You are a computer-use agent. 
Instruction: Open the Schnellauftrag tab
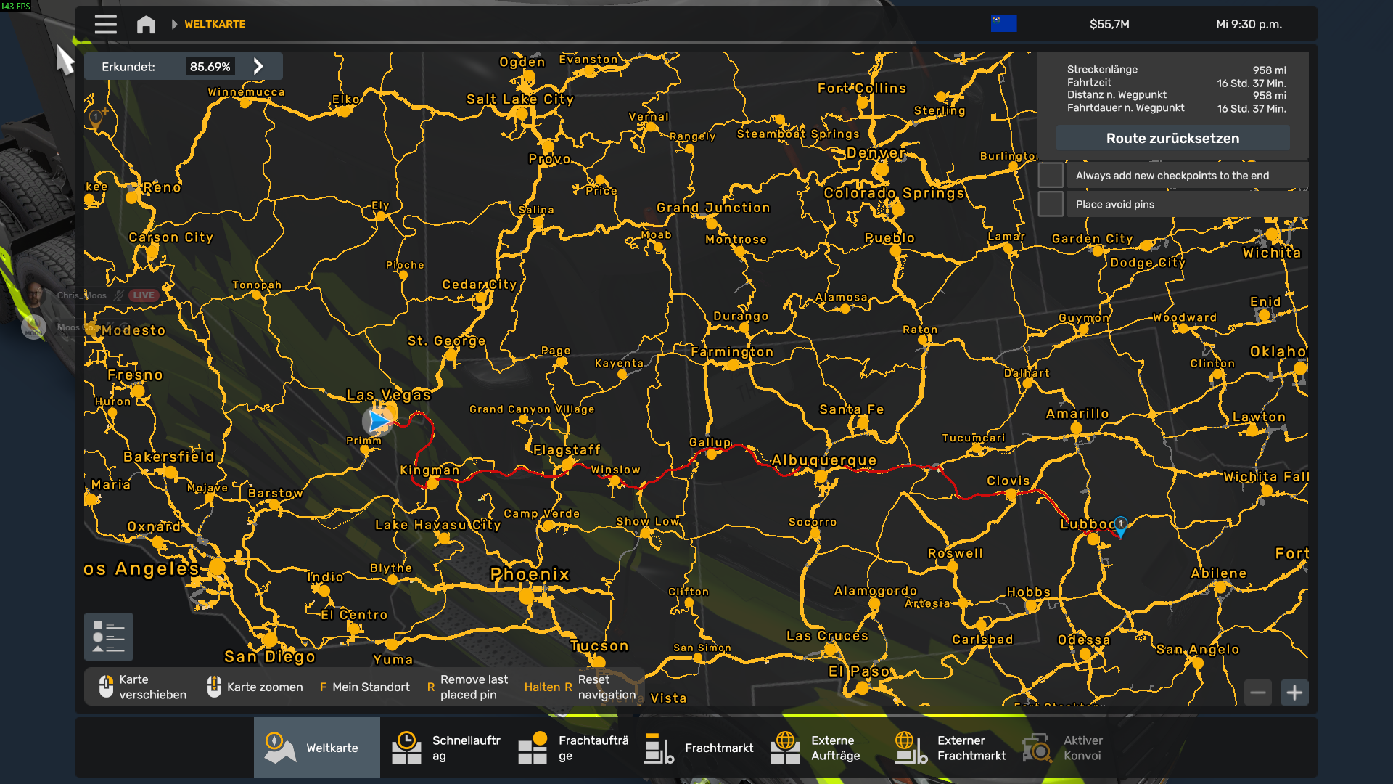pyautogui.click(x=443, y=748)
